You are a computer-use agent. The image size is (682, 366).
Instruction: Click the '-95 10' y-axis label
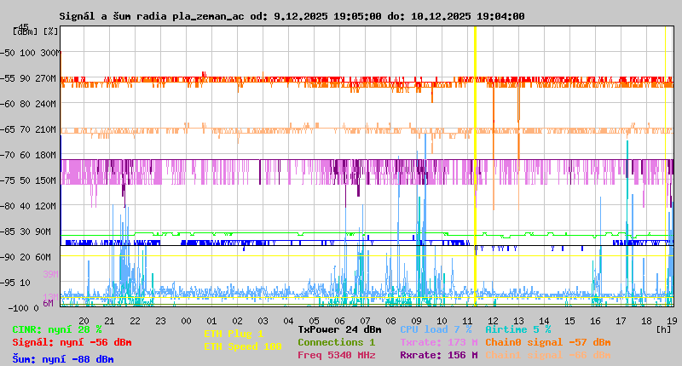click(15, 283)
